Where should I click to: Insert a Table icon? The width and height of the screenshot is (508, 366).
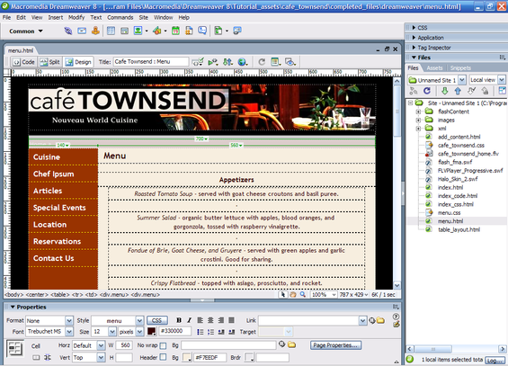111,31
